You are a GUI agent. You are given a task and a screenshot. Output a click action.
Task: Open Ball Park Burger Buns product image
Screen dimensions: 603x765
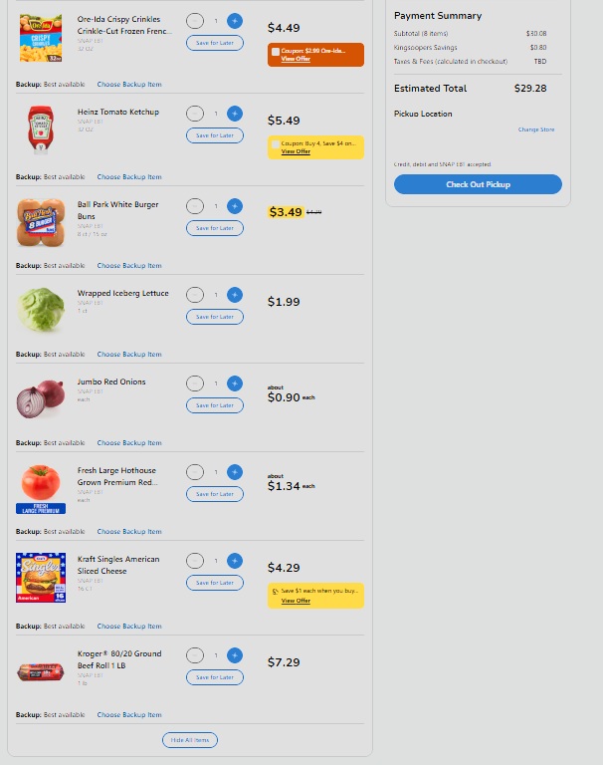tap(41, 222)
